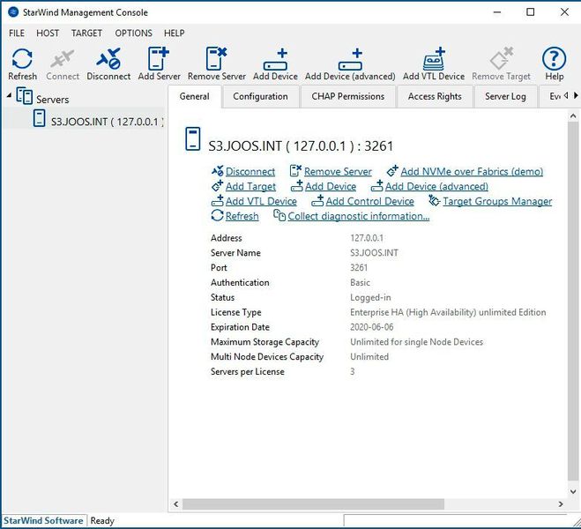
Task: Click the Add Server toolbar icon
Action: point(159,61)
